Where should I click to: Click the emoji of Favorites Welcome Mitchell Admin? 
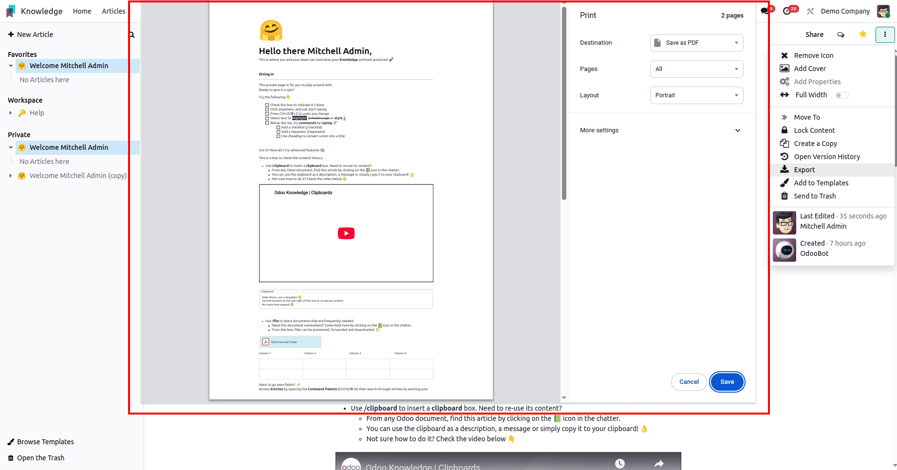[x=22, y=66]
